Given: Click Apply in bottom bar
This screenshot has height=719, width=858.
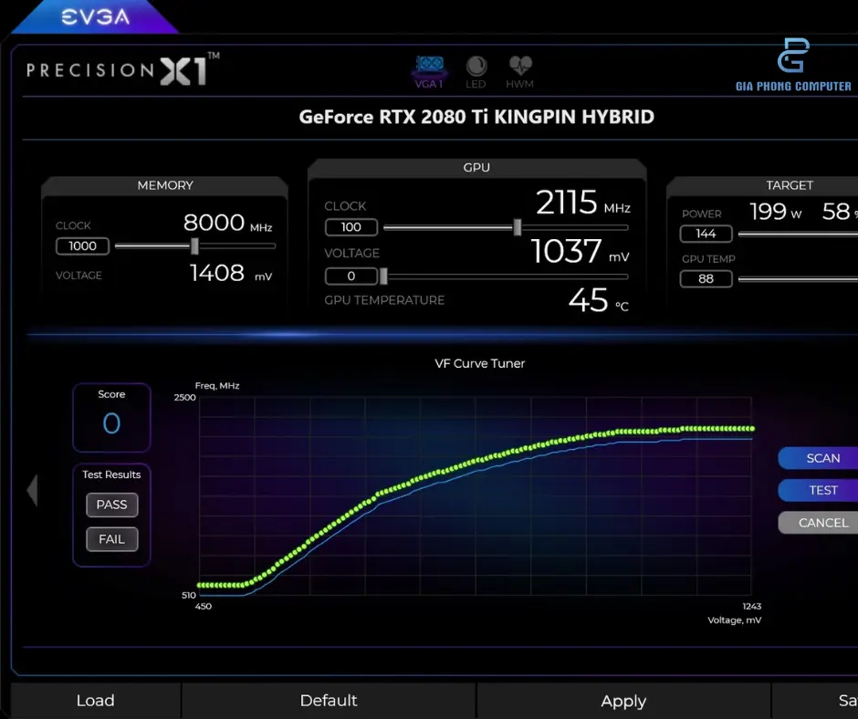Looking at the screenshot, I should [623, 701].
